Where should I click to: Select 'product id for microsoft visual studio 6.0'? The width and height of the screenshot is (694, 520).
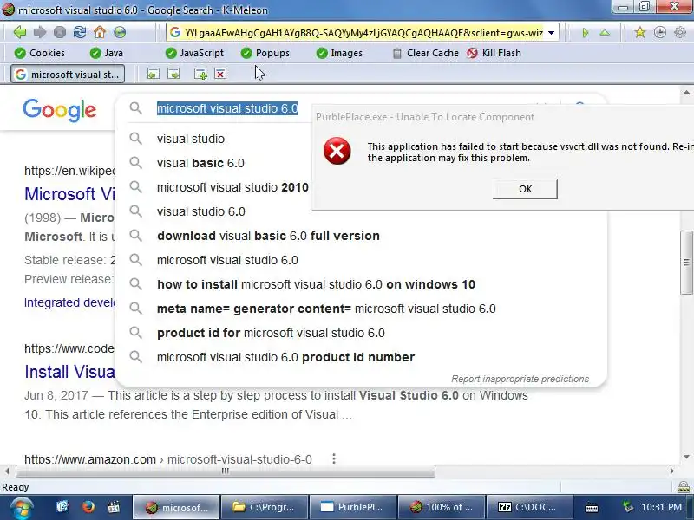(x=271, y=333)
